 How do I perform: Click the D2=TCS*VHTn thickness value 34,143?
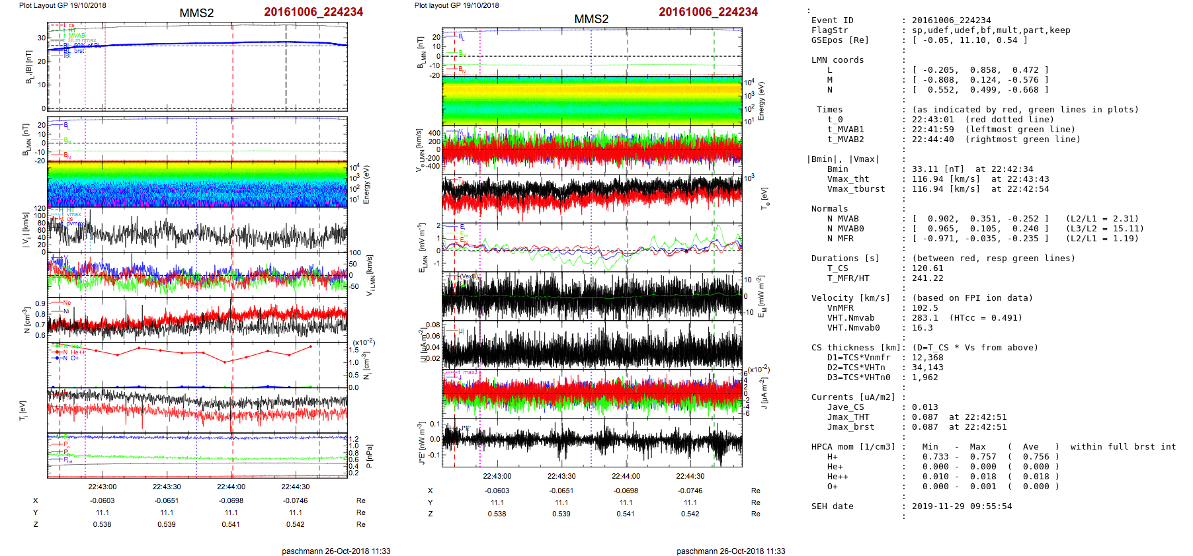click(927, 368)
